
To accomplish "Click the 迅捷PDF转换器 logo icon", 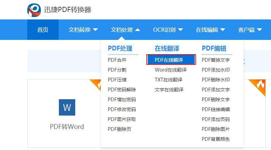I will tap(34, 10).
